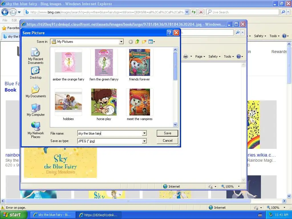Open the Favorites star button
Screen dimensions: 292x219
click(x=4, y=28)
